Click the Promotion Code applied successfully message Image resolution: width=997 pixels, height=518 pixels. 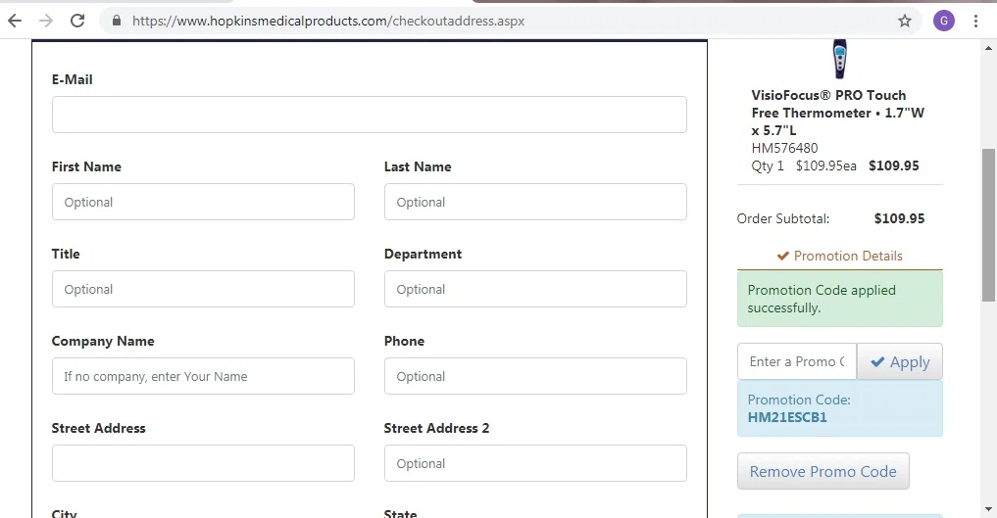[x=839, y=299]
